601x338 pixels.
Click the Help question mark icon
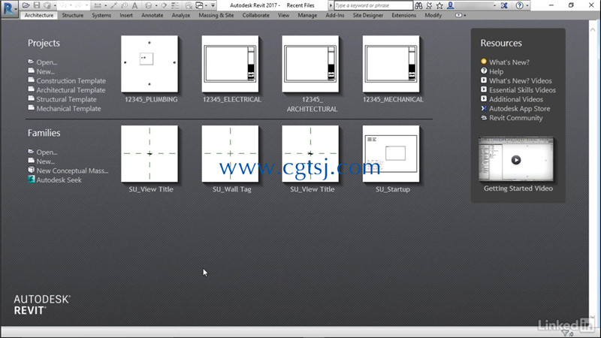(519, 5)
